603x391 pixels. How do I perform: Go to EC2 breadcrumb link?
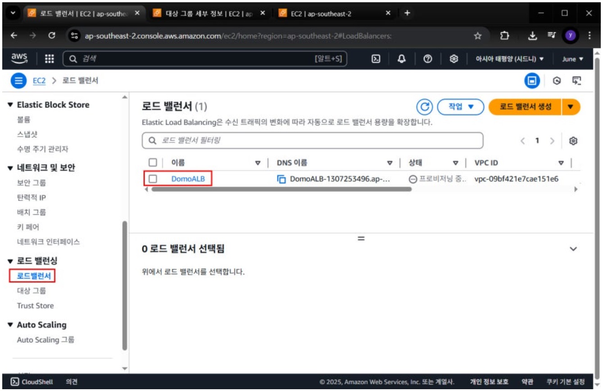39,81
